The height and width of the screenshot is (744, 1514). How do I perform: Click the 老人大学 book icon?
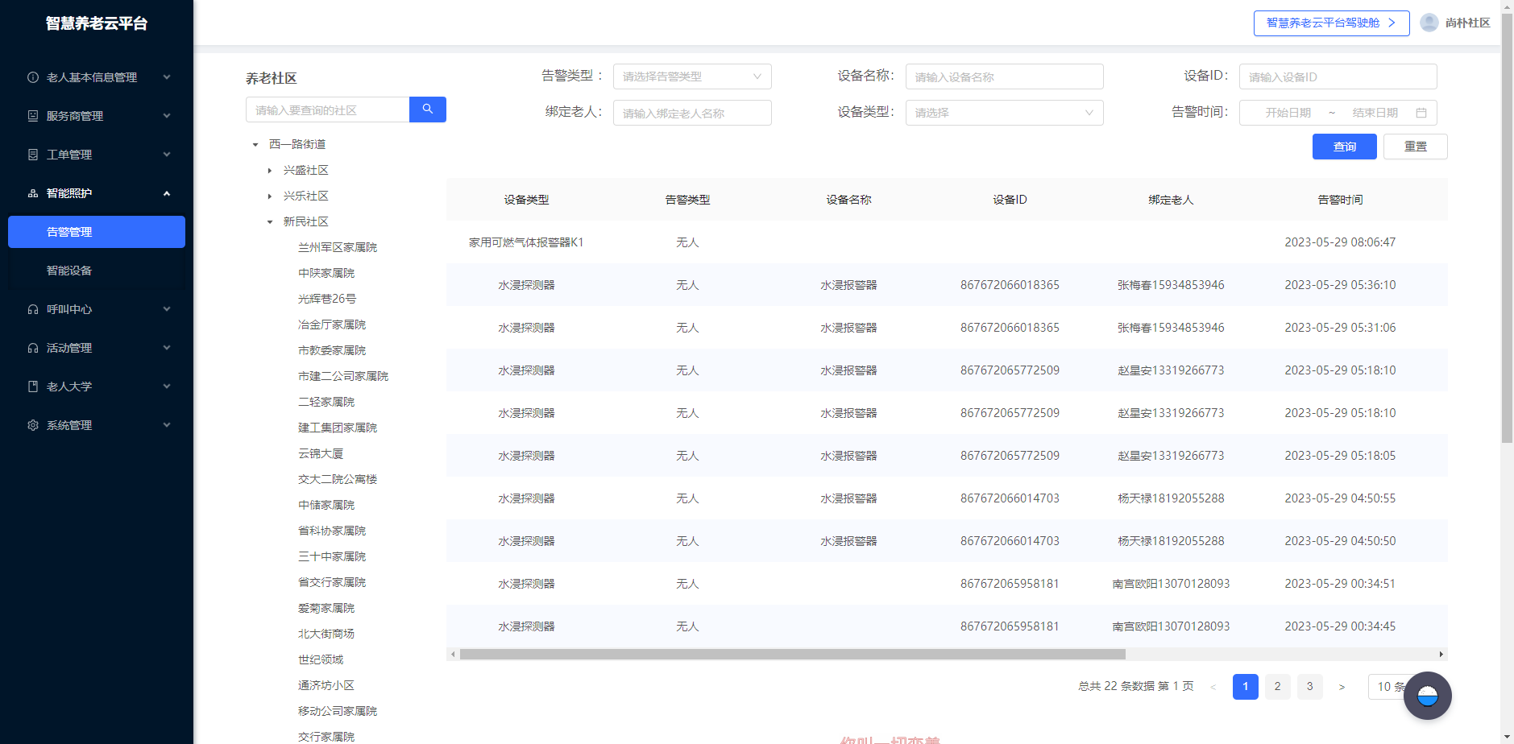tap(33, 386)
